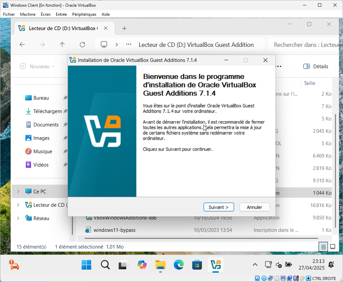Image resolution: width=343 pixels, height=282 pixels.
Task: Open the Périphériques menu
Action: [x=84, y=14]
